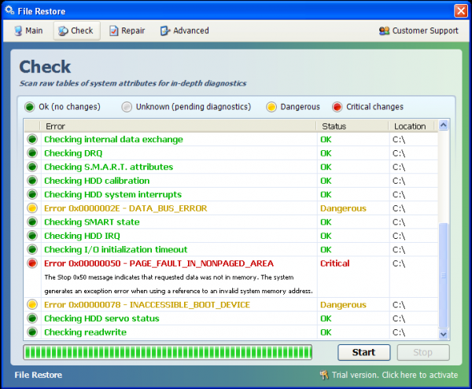This screenshot has height=389, width=472.
Task: Click OK status of Checking readwrite row
Action: 326,332
